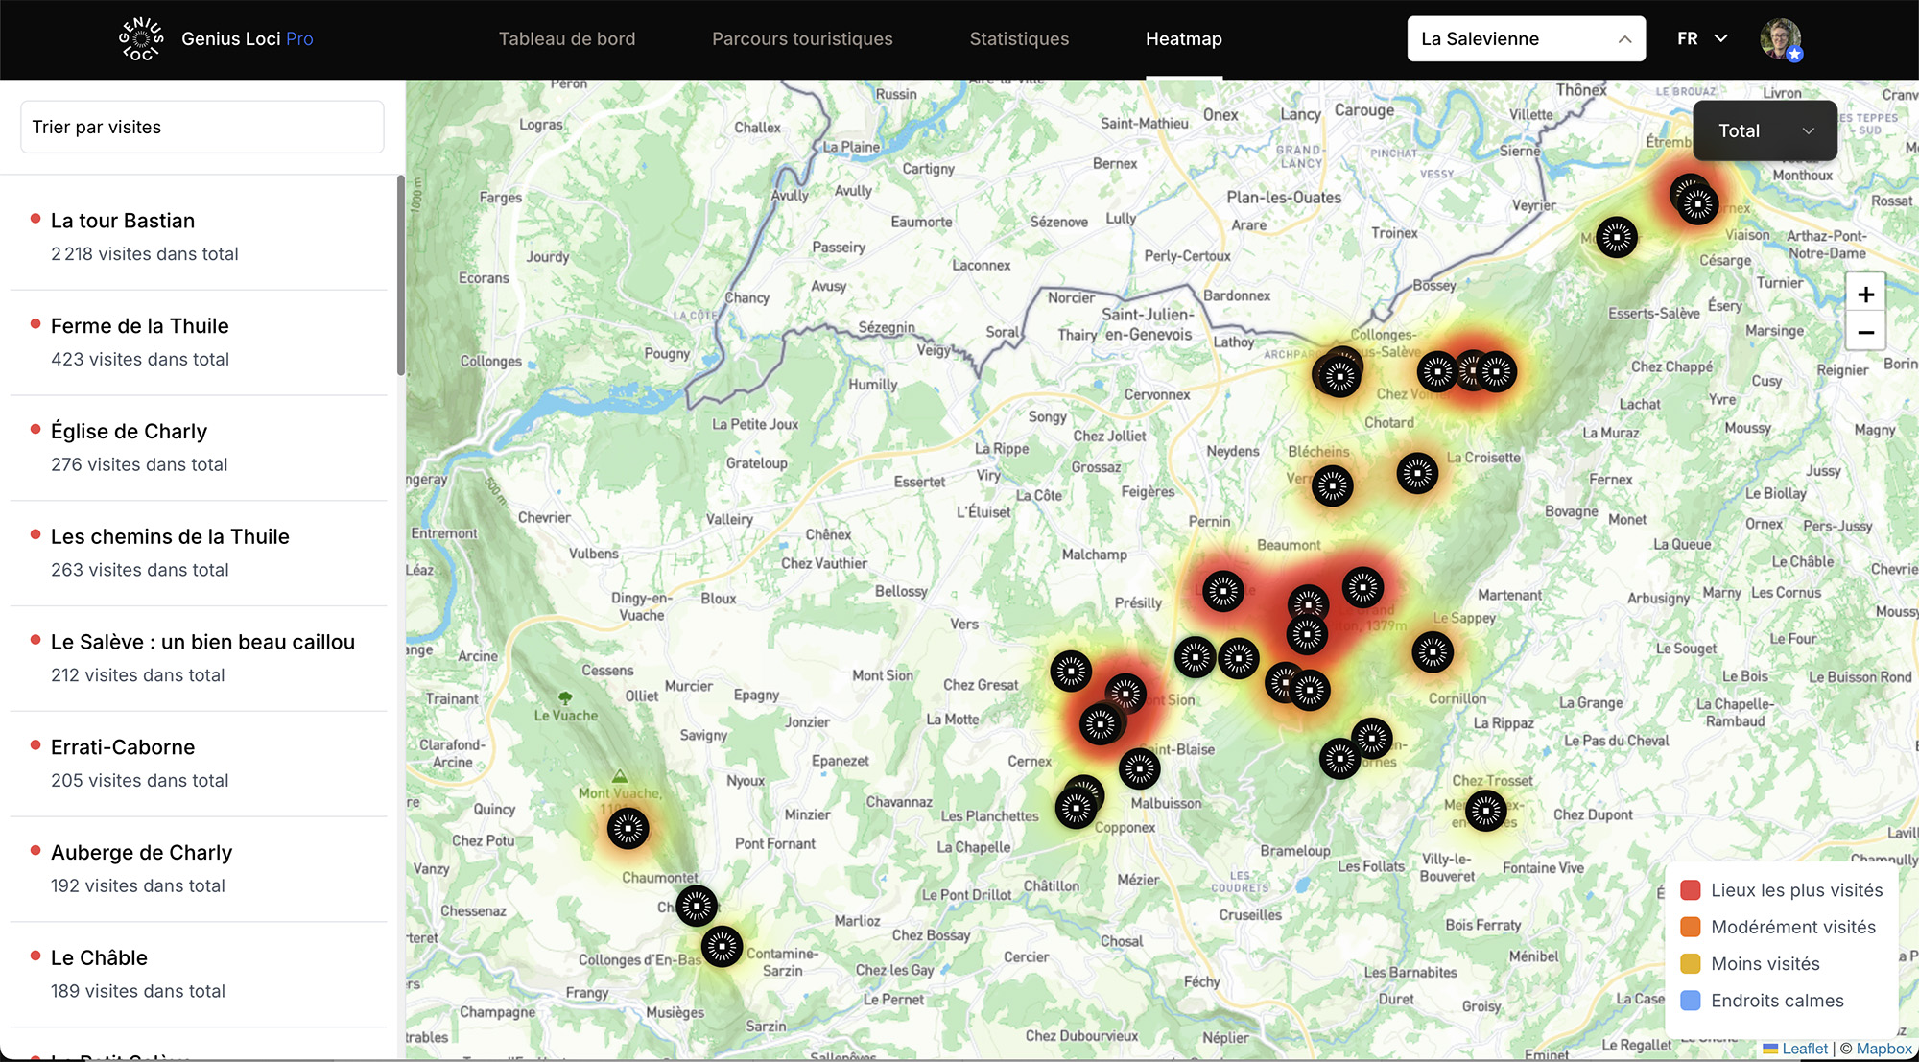This screenshot has height=1062, width=1919.
Task: Open the FR language selector
Action: pos(1702,39)
